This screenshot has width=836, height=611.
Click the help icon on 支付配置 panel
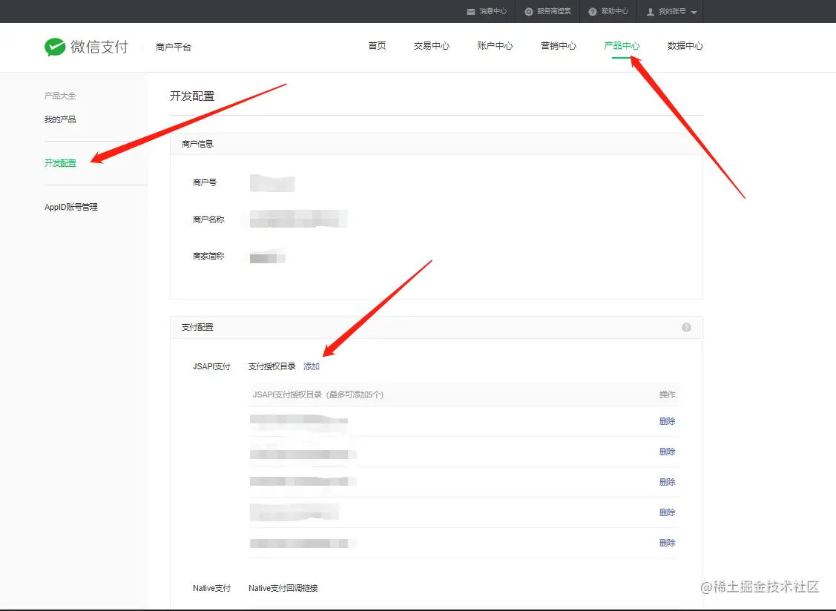click(x=686, y=327)
